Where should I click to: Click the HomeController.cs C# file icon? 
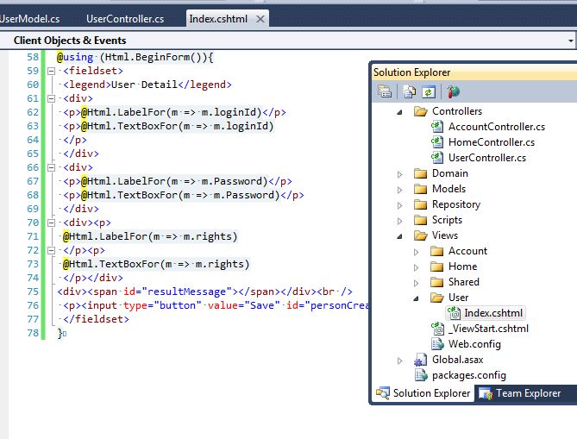[x=436, y=142]
